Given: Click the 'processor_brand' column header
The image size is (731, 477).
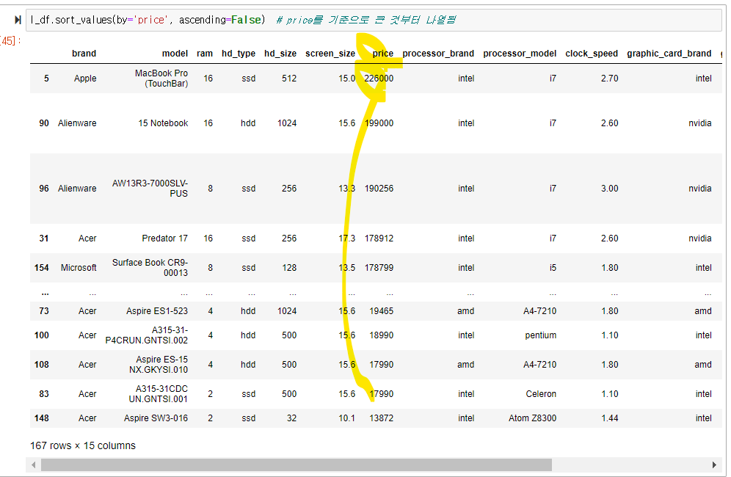Looking at the screenshot, I should coord(438,54).
